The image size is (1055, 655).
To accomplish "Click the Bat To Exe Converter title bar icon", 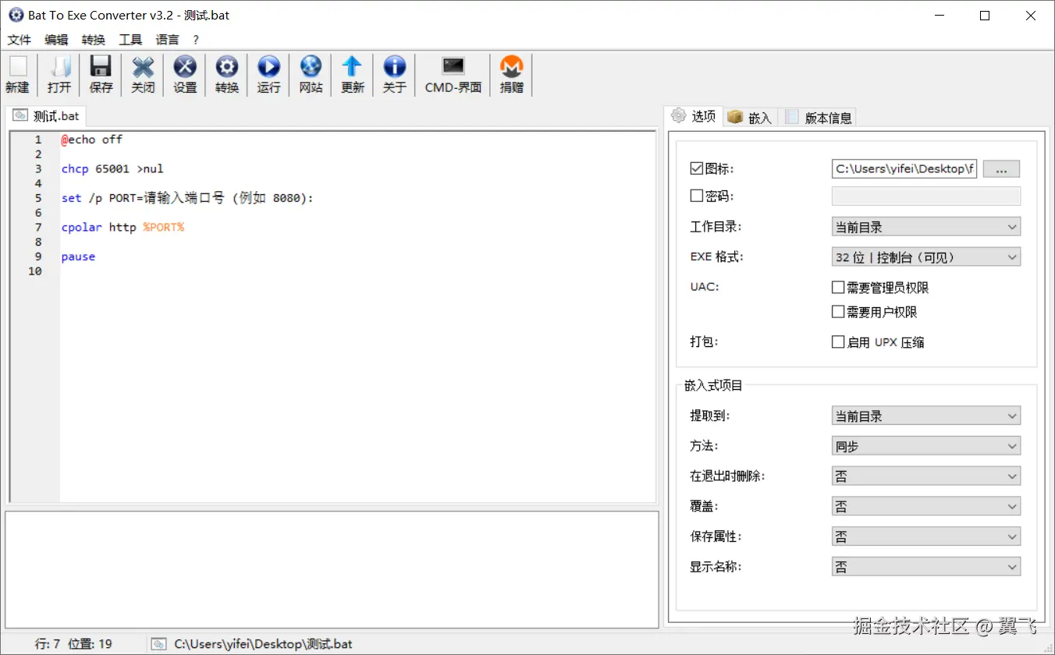I will (16, 15).
